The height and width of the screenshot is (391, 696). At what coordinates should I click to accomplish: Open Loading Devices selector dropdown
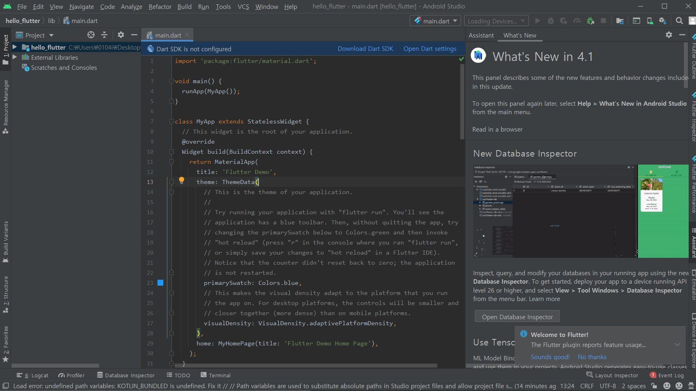tap(496, 21)
